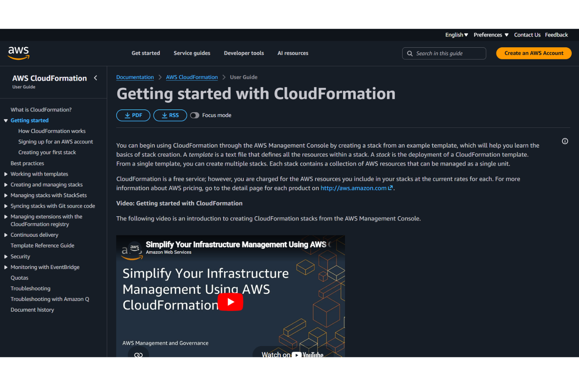Click the AWS CloudFormation sidebar title
The image size is (579, 386).
pos(49,78)
